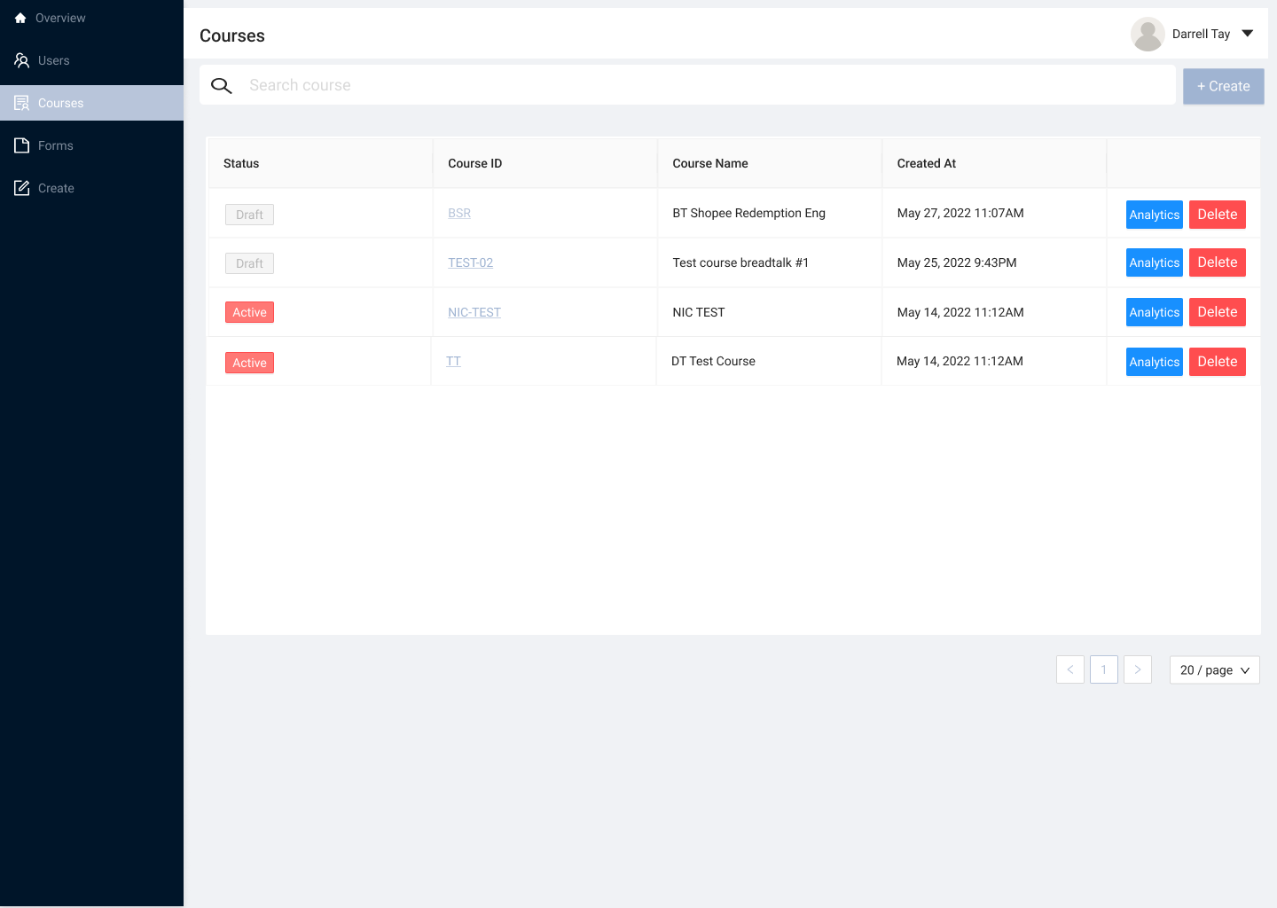Click the Forms document icon
Image resolution: width=1277 pixels, height=908 pixels.
click(22, 145)
